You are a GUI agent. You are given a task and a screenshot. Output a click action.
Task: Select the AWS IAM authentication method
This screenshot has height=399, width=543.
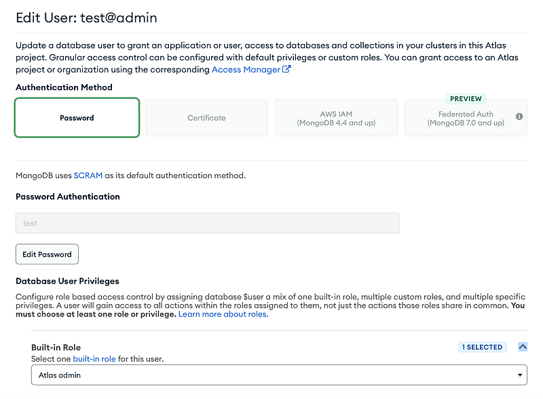[336, 117]
